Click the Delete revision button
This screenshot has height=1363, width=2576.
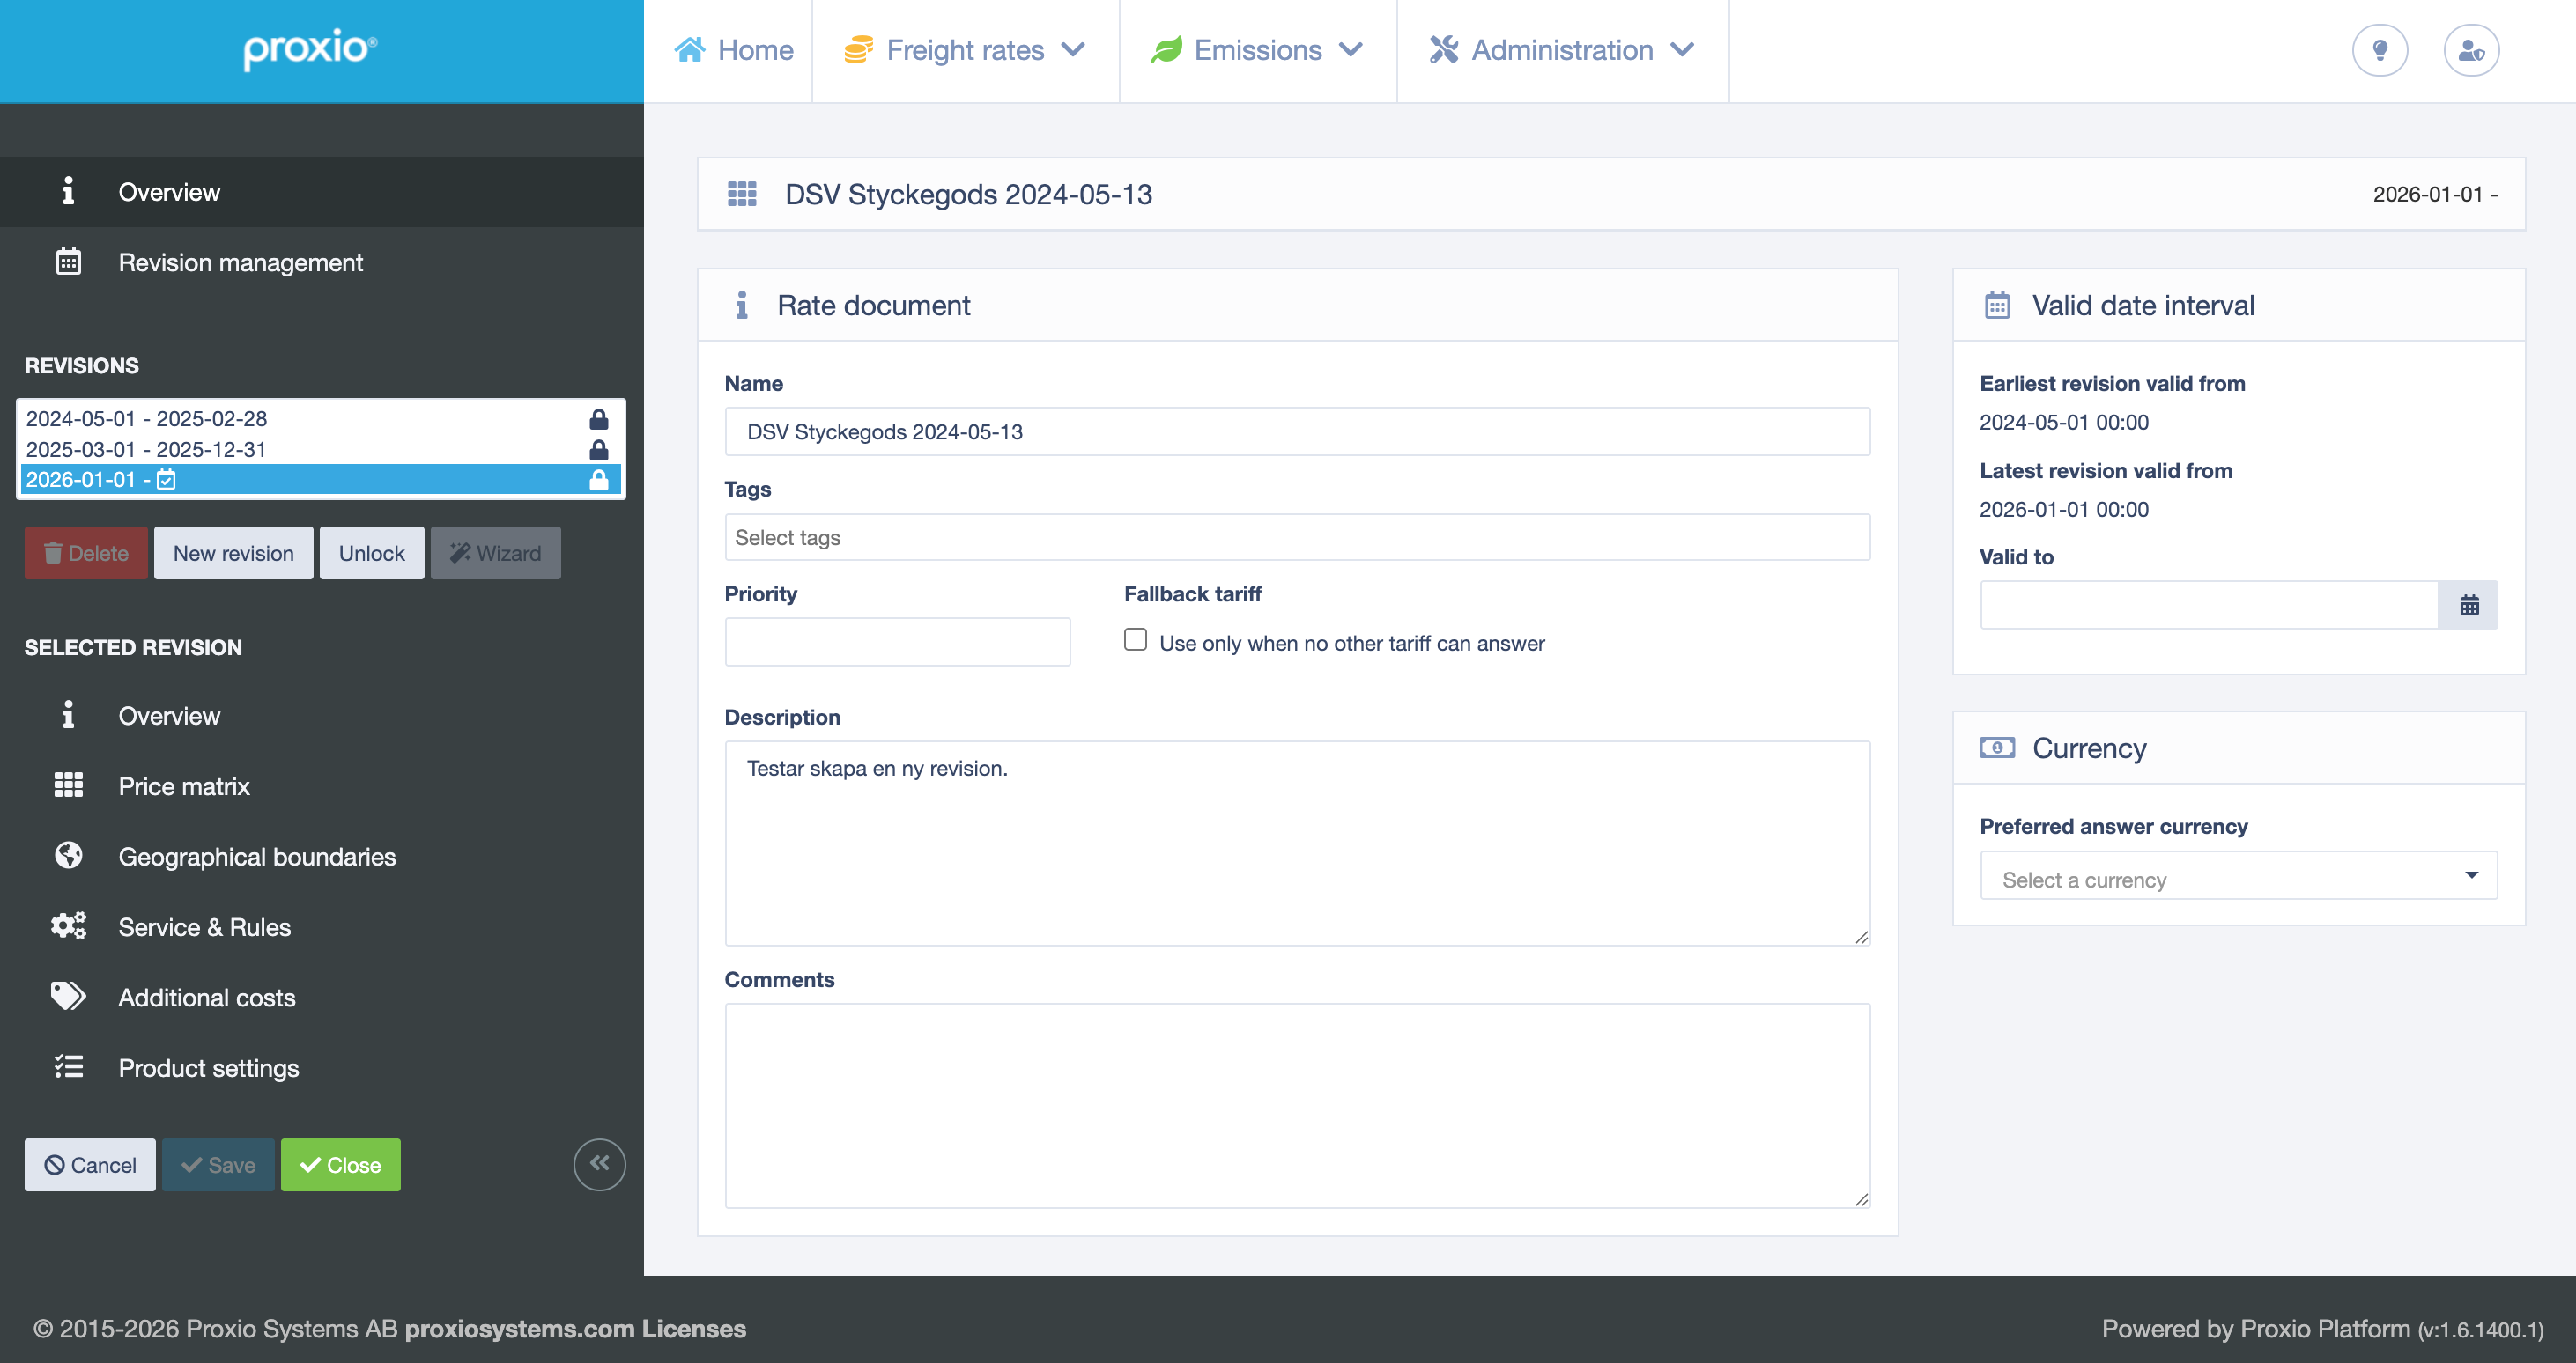tap(86, 553)
